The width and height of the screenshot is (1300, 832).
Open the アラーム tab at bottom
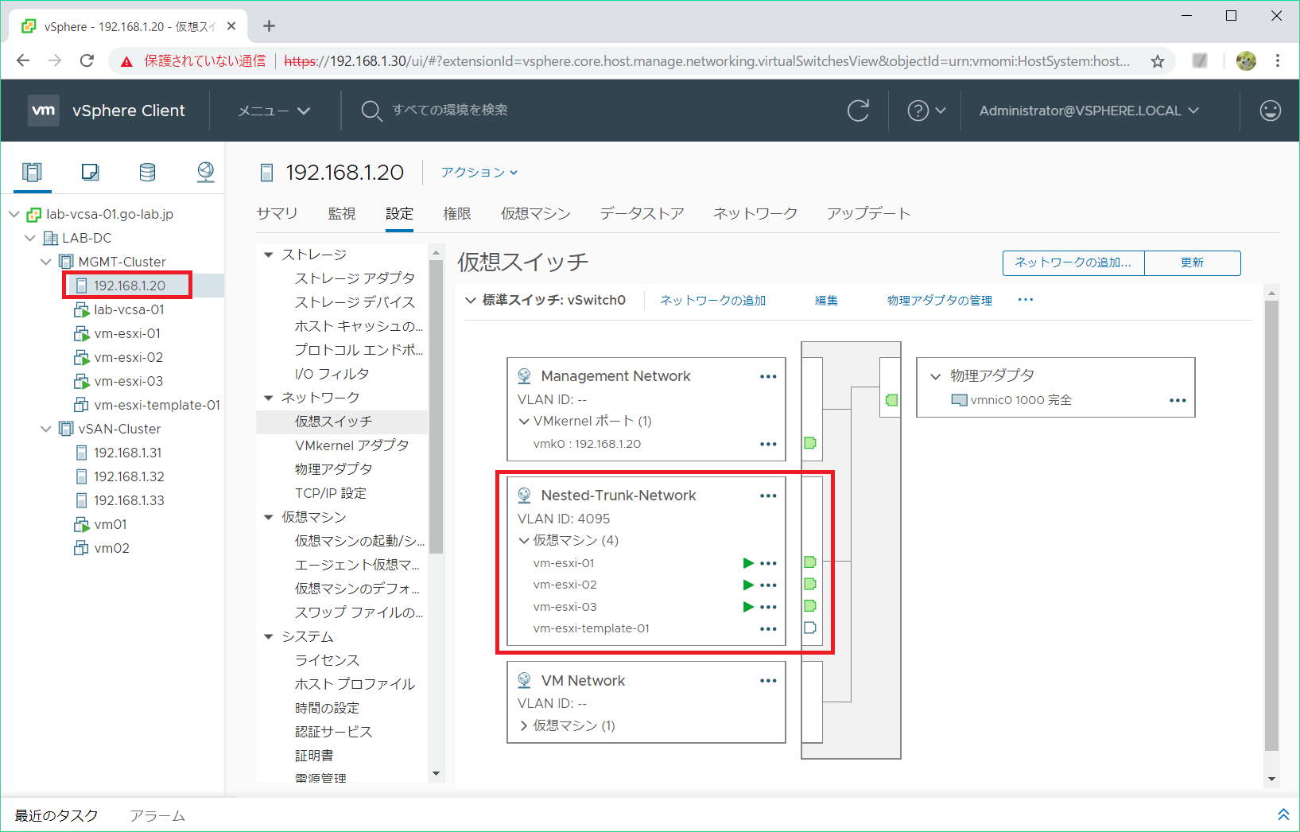coord(157,815)
